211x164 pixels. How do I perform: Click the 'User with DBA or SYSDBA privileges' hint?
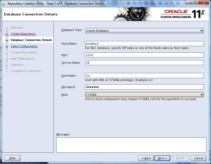[119, 80]
